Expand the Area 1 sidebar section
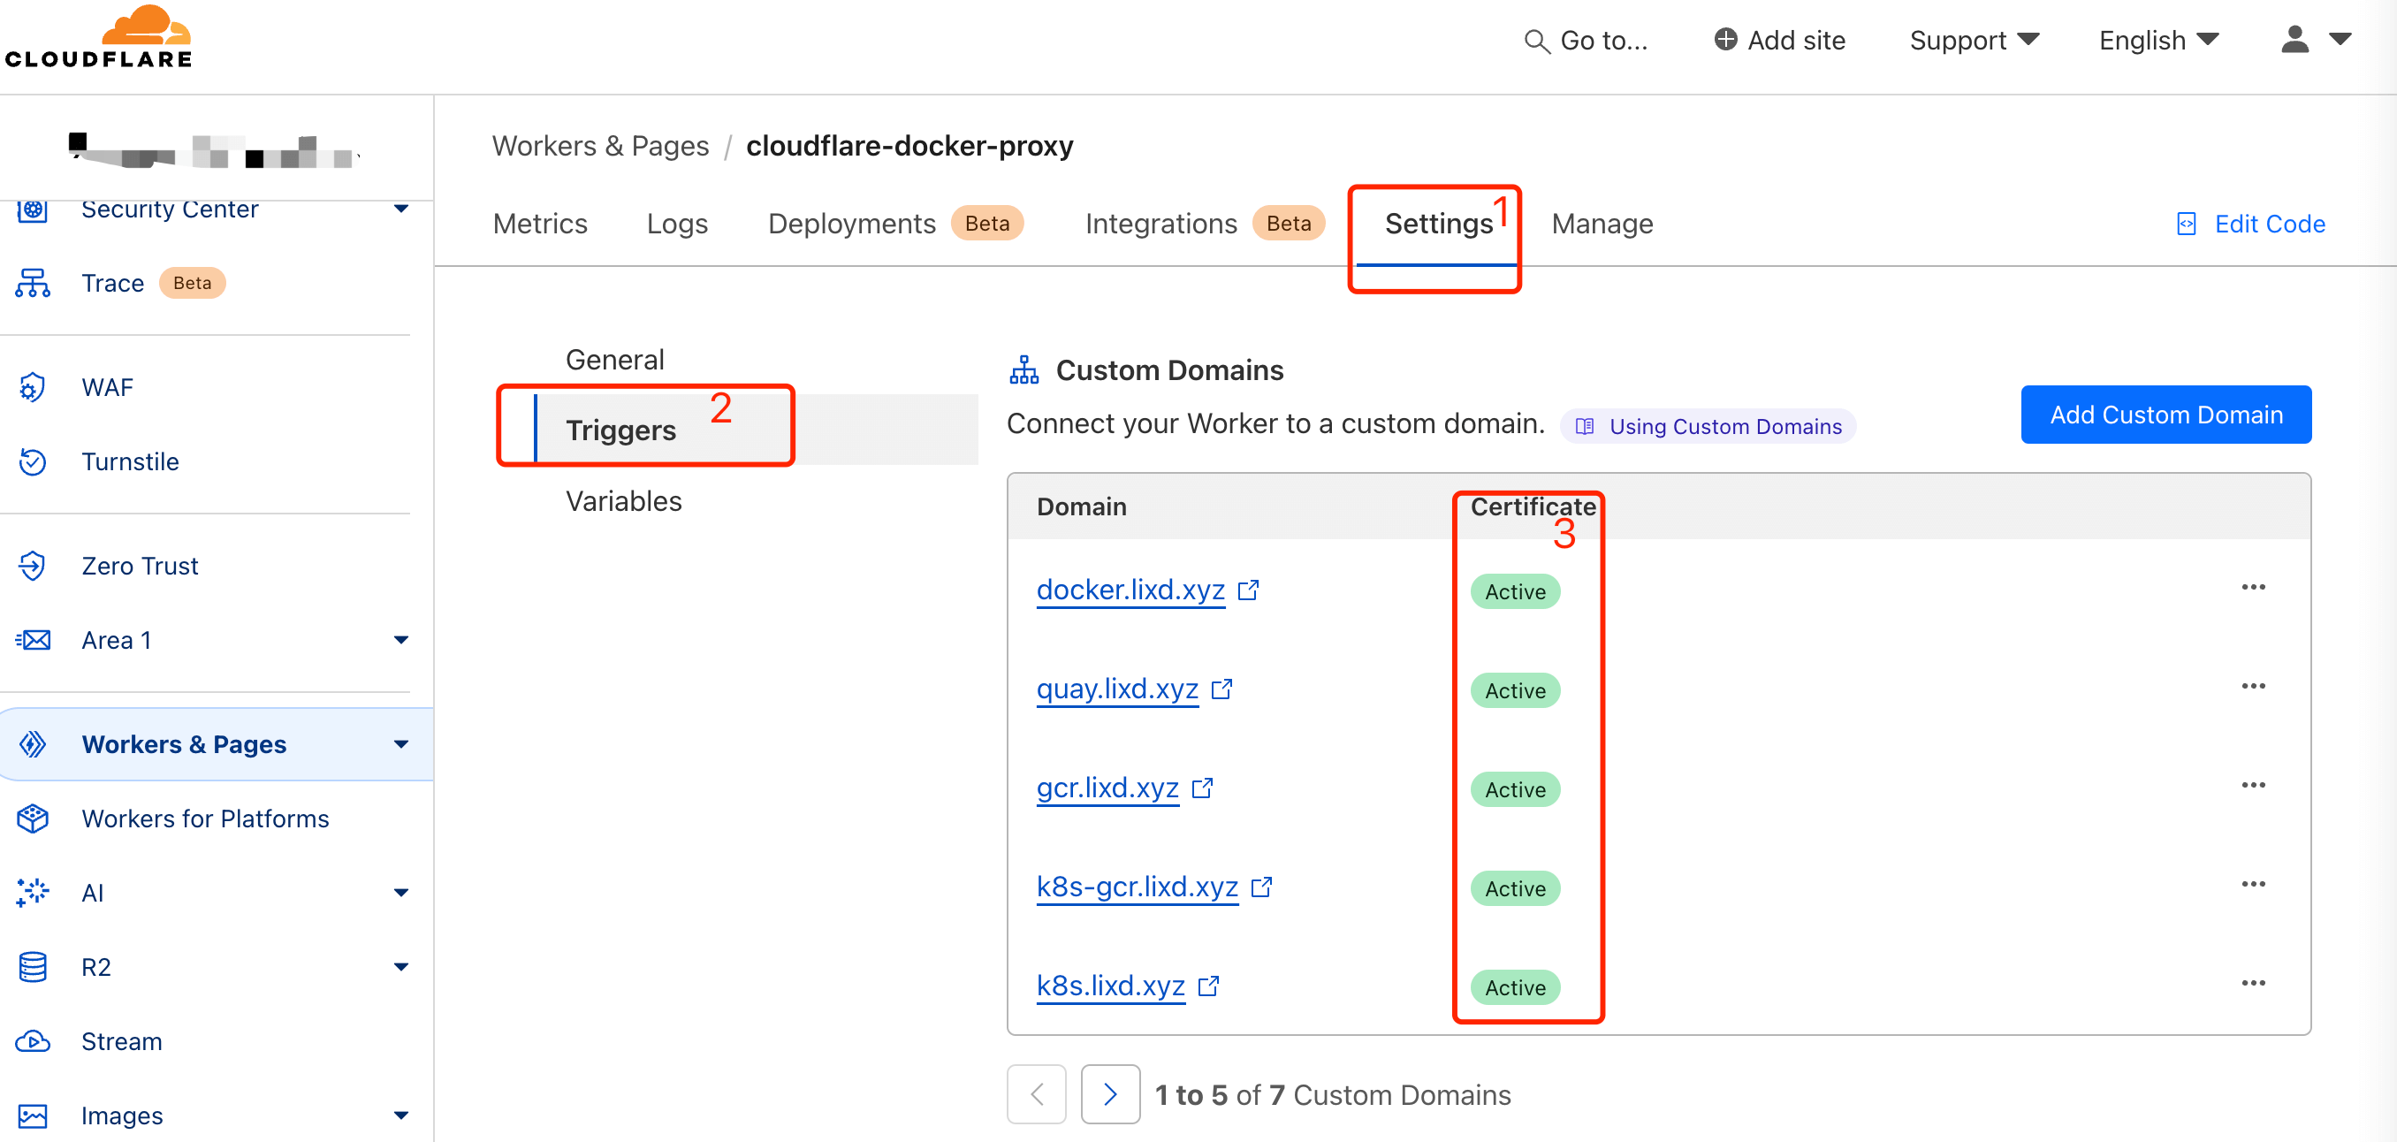This screenshot has width=2397, height=1142. pyautogui.click(x=401, y=640)
